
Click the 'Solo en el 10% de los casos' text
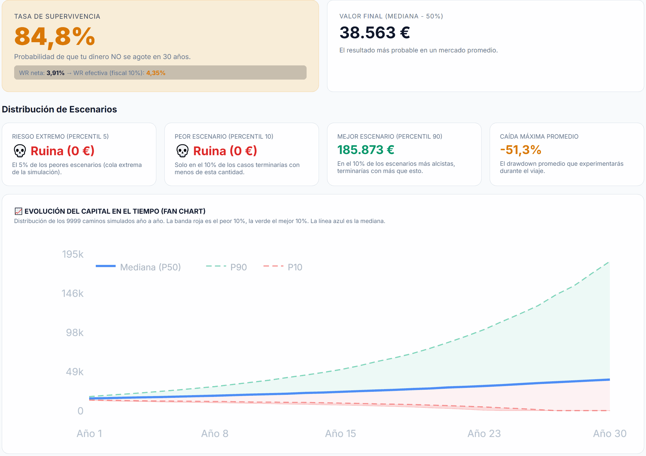[x=237, y=168]
